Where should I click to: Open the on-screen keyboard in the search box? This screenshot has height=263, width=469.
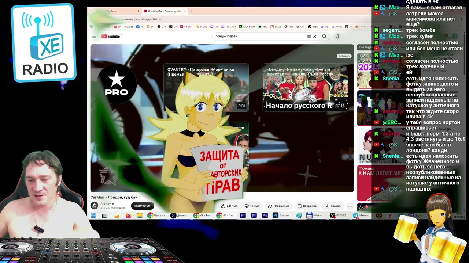pos(309,36)
